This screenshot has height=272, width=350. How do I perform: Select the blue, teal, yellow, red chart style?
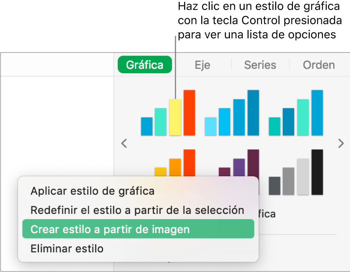point(168,113)
